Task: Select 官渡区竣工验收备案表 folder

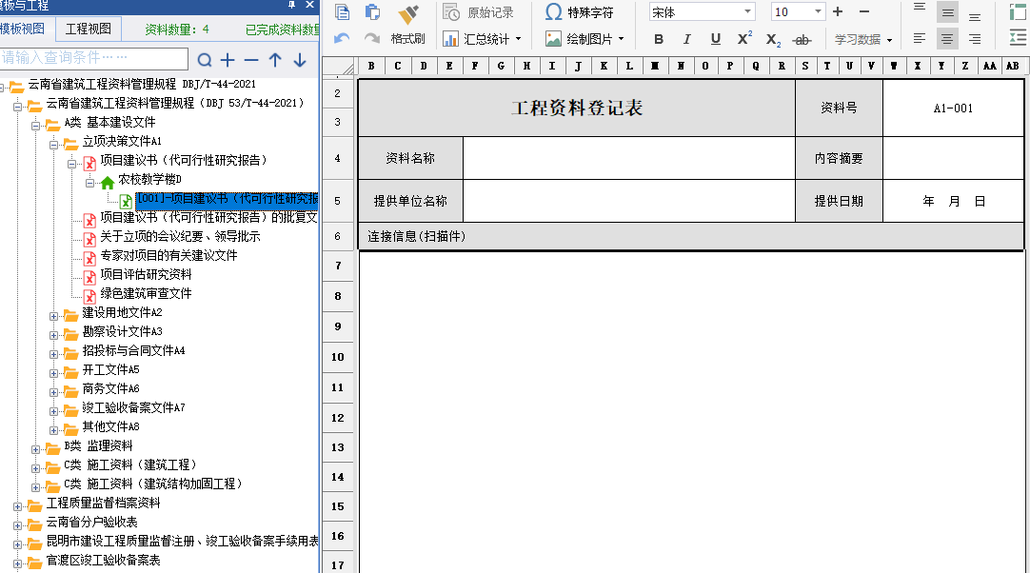Action: point(103,561)
